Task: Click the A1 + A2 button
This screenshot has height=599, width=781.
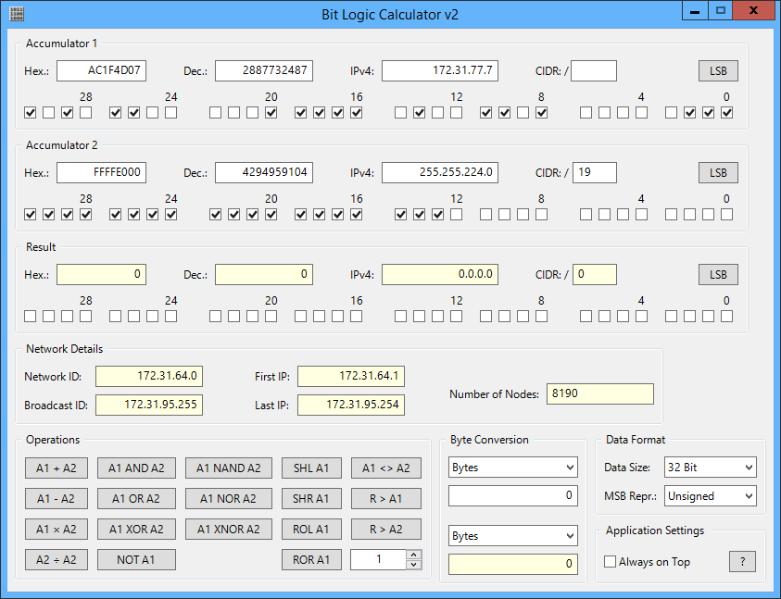Action: click(x=57, y=468)
